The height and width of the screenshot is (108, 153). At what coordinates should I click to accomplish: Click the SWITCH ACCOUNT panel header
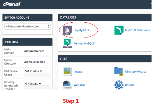(27, 17)
